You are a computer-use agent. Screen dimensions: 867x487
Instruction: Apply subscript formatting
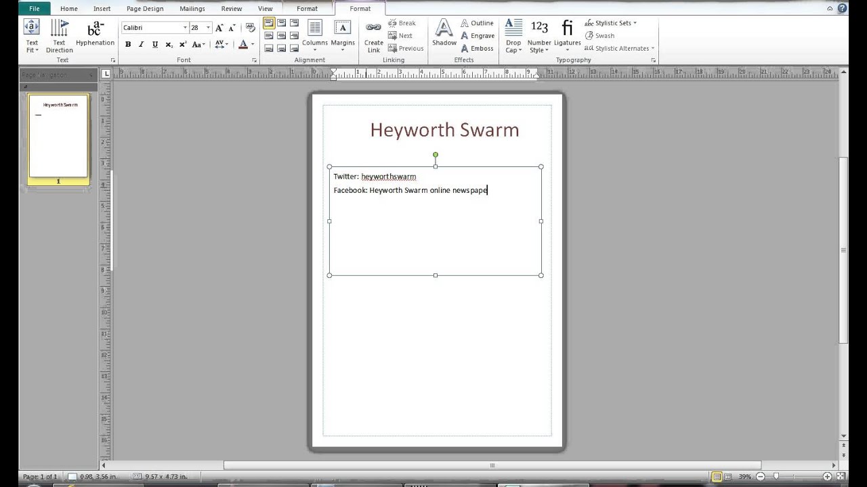point(169,45)
